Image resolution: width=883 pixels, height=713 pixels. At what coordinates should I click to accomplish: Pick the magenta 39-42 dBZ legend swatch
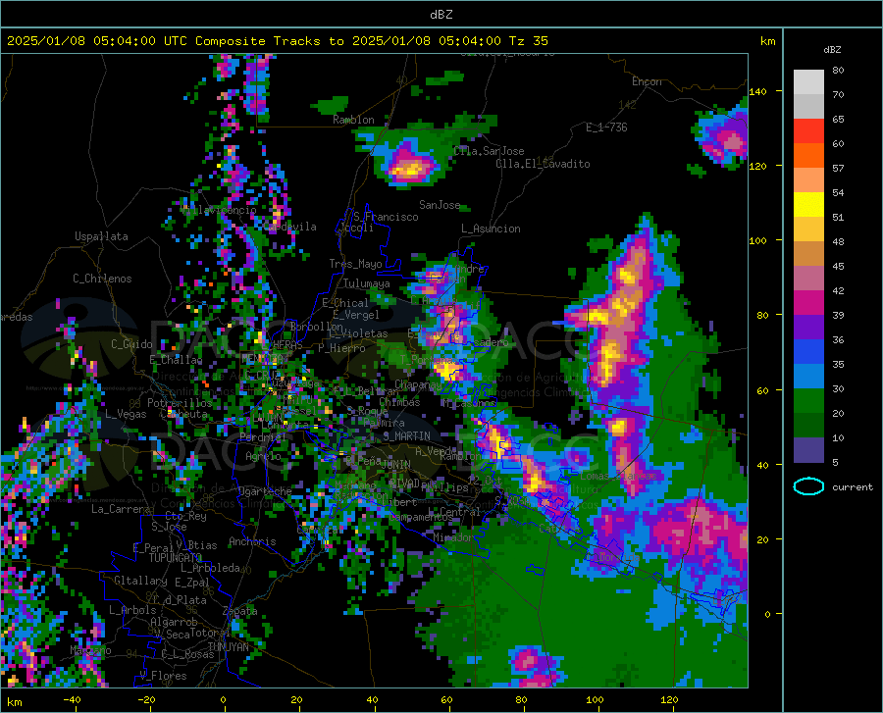[x=808, y=303]
